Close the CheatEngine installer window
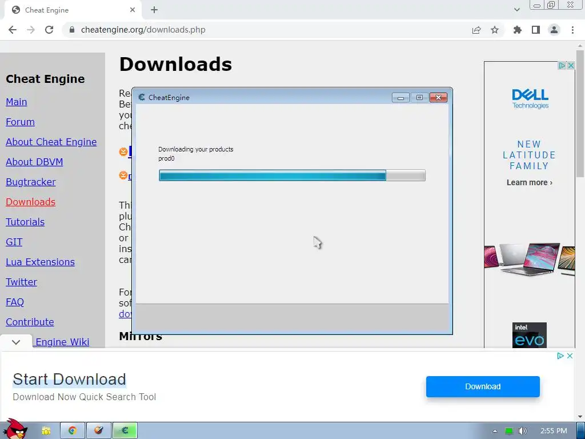 tap(438, 97)
